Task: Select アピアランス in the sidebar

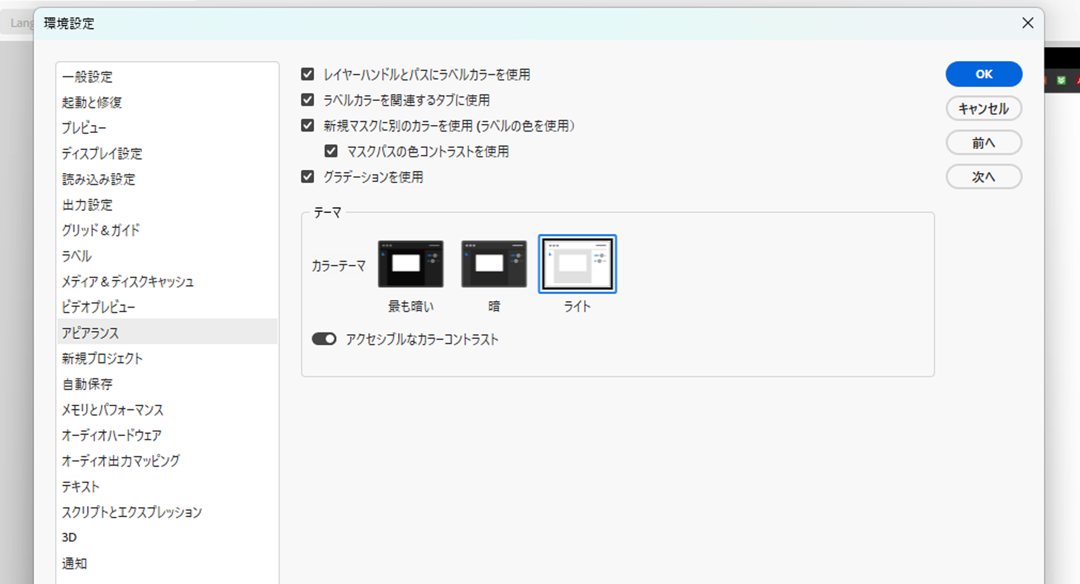Action: (167, 333)
